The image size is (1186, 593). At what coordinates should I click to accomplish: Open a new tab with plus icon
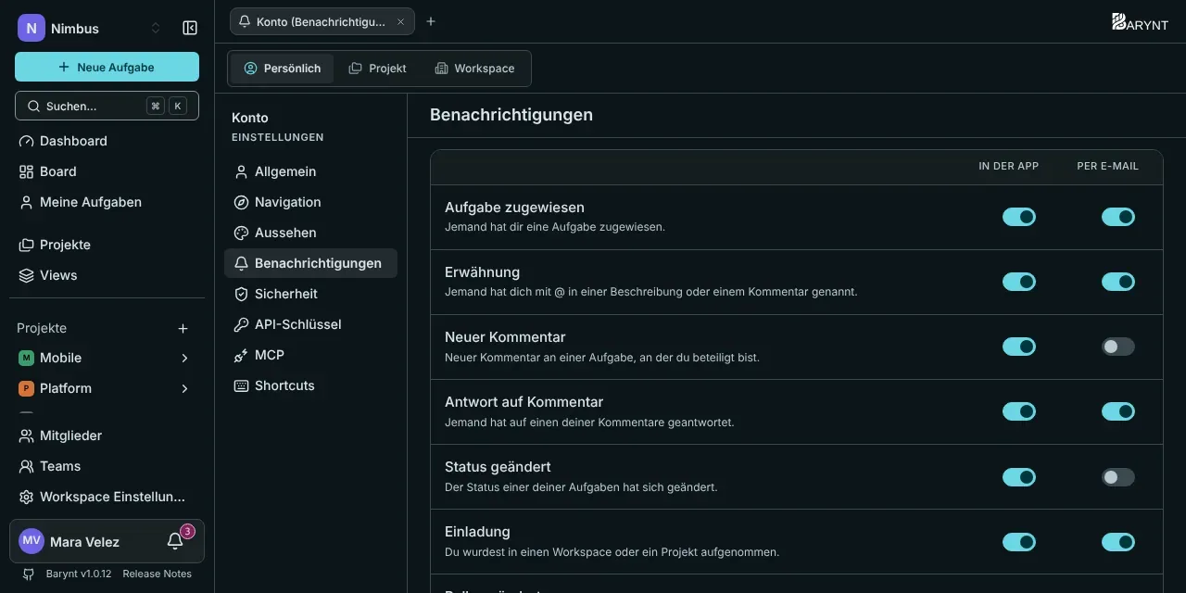pos(431,21)
